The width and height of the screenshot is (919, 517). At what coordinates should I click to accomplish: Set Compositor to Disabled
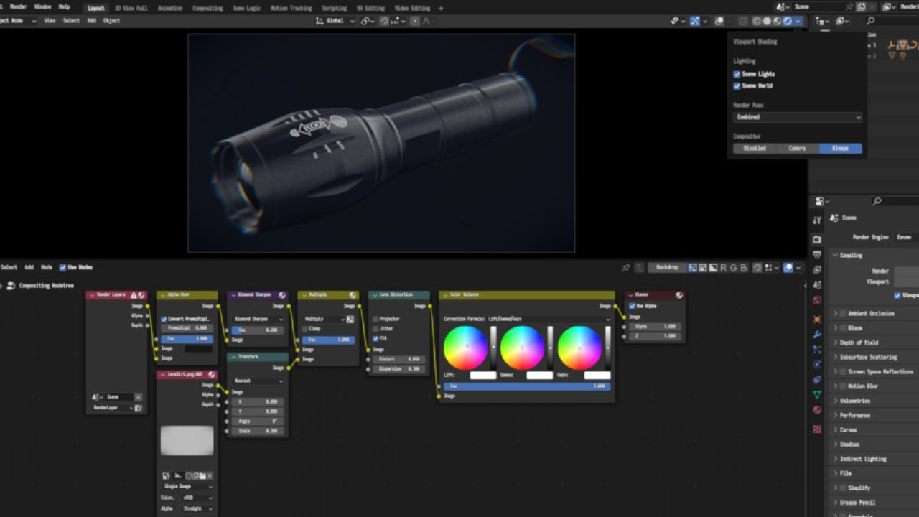754,149
